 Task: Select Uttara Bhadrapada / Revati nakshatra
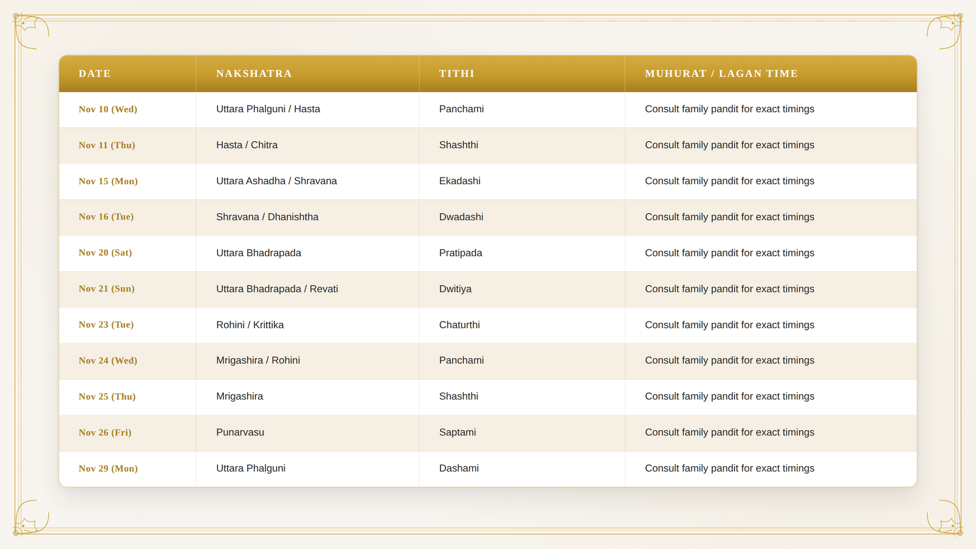[277, 289]
